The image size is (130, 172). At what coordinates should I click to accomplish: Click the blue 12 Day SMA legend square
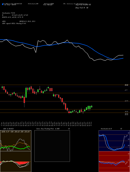point(3,4)
